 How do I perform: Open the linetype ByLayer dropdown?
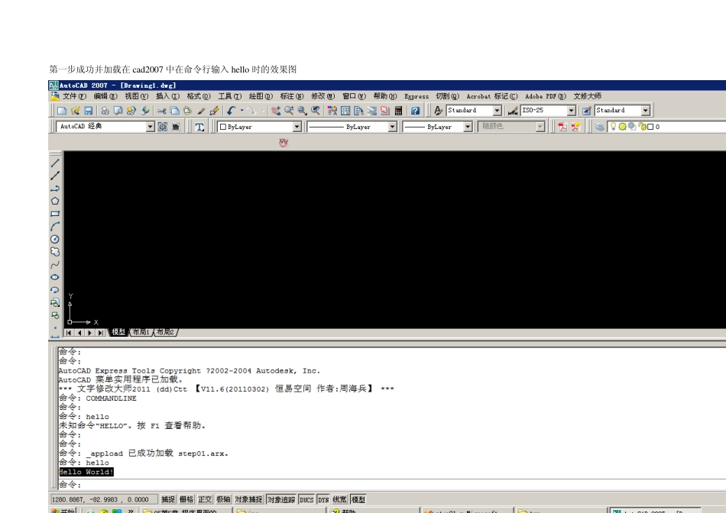392,127
